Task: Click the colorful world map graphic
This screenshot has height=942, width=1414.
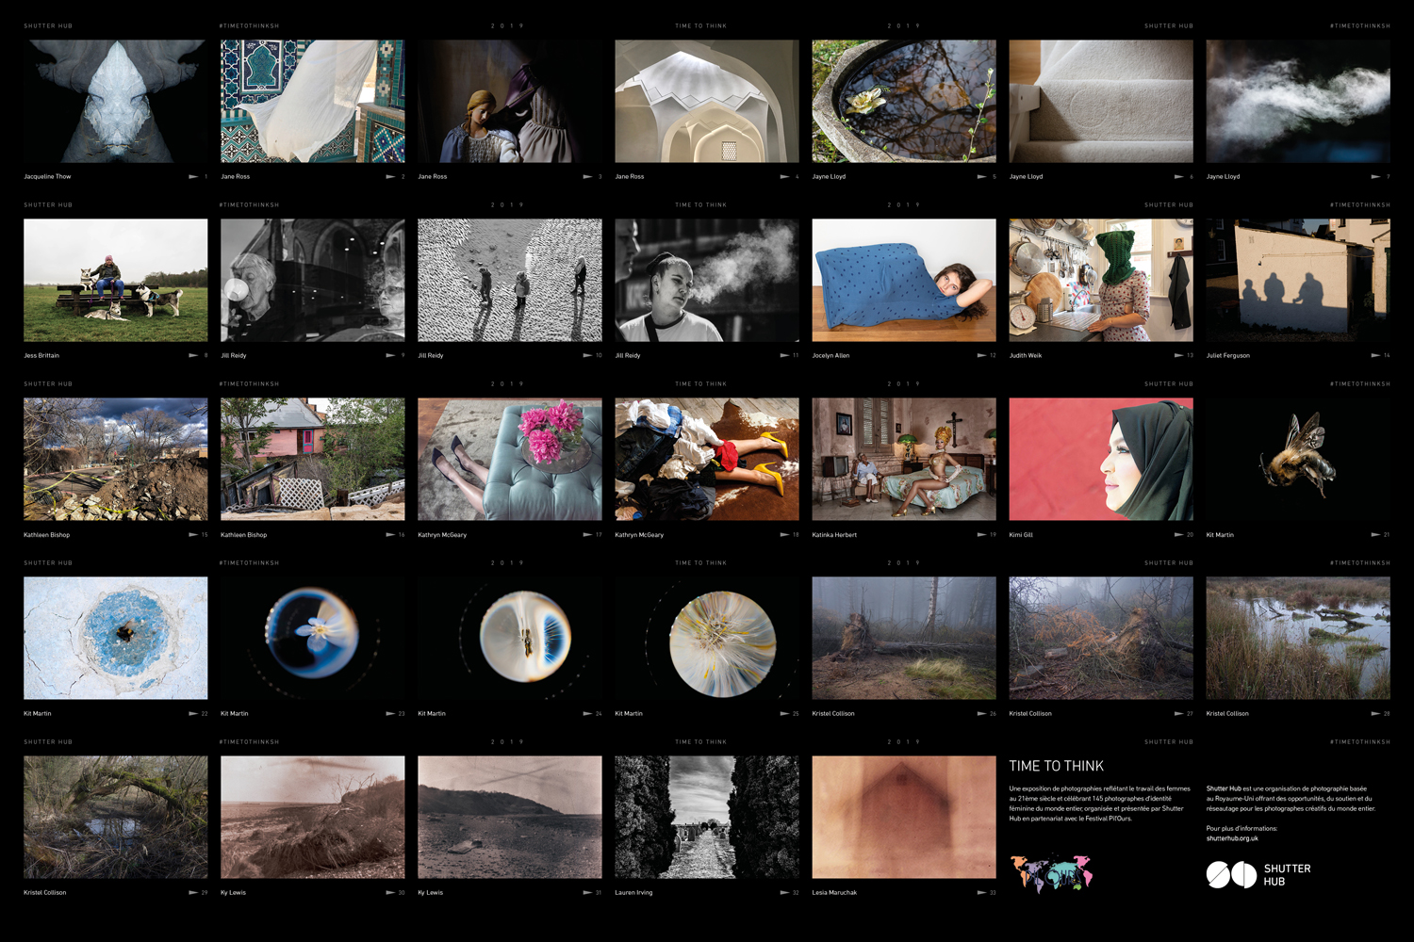Action: click(x=1050, y=873)
